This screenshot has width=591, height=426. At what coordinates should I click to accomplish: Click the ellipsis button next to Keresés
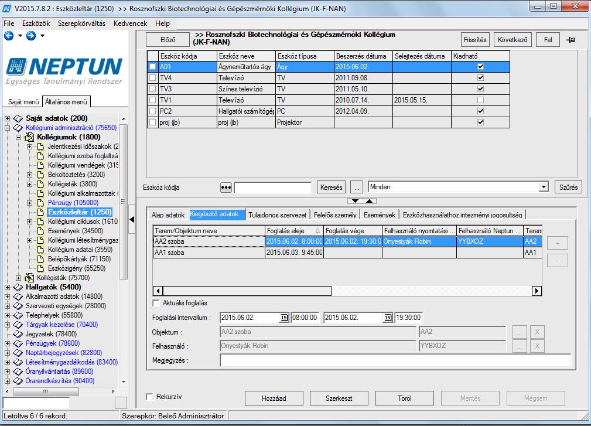357,188
